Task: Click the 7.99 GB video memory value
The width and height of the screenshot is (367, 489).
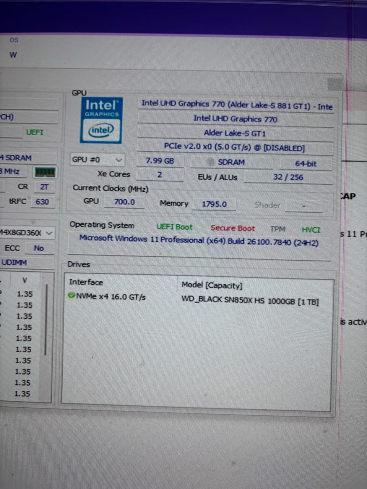Action: 160,161
